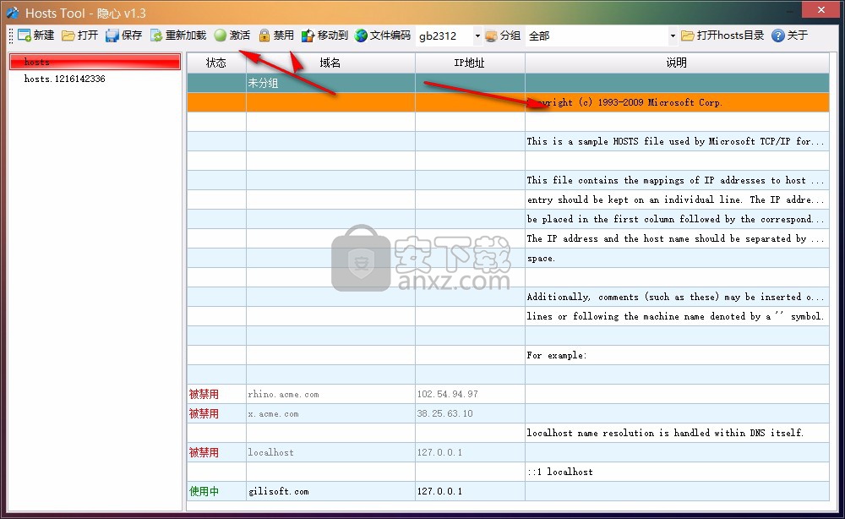This screenshot has width=845, height=519.
Task: Click x.acme.com domain cell
Action: [330, 413]
